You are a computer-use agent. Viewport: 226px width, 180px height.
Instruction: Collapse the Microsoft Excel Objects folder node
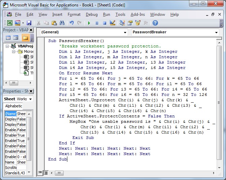point(13,51)
